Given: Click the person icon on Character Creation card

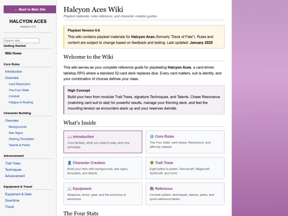Looking at the screenshot, I should 69,163.
